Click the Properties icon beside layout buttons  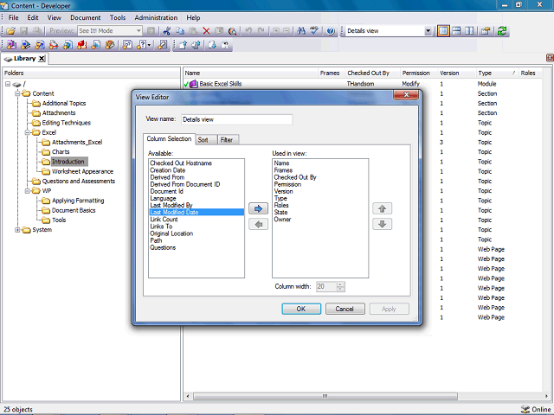pyautogui.click(x=486, y=31)
